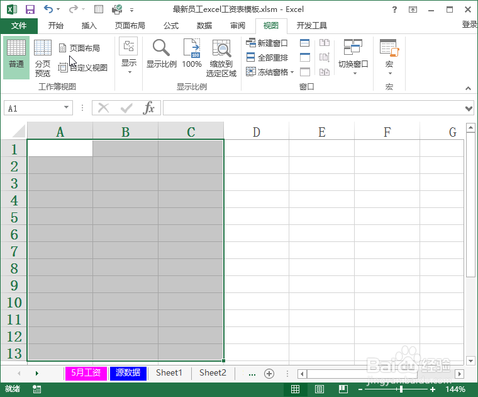Click the next sheet navigation arrow
Screen dimensions: 478x397
[x=37, y=373]
